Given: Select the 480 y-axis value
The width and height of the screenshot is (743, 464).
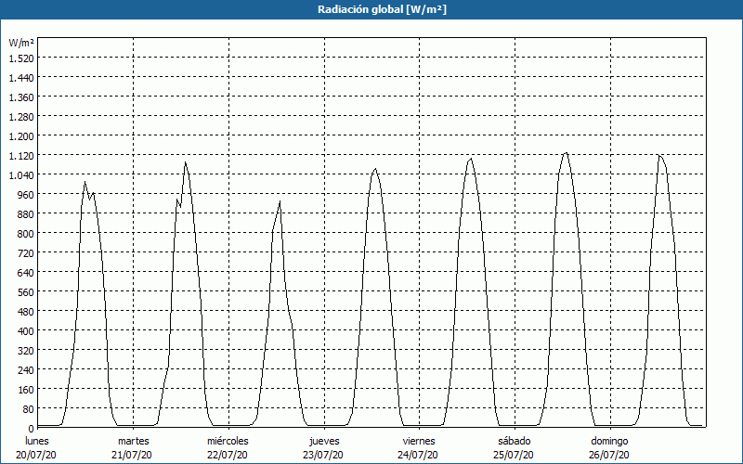Looking at the screenshot, I should (26, 312).
